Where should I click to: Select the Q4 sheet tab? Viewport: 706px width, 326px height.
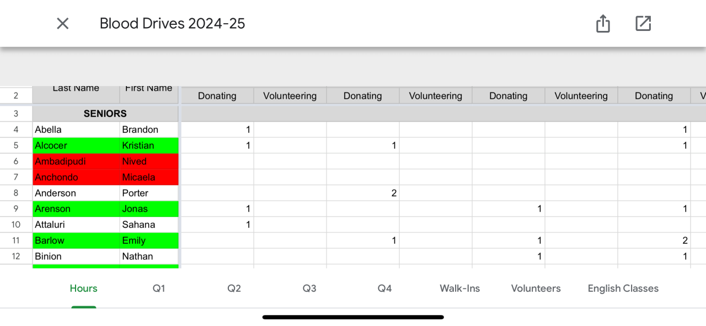(384, 288)
